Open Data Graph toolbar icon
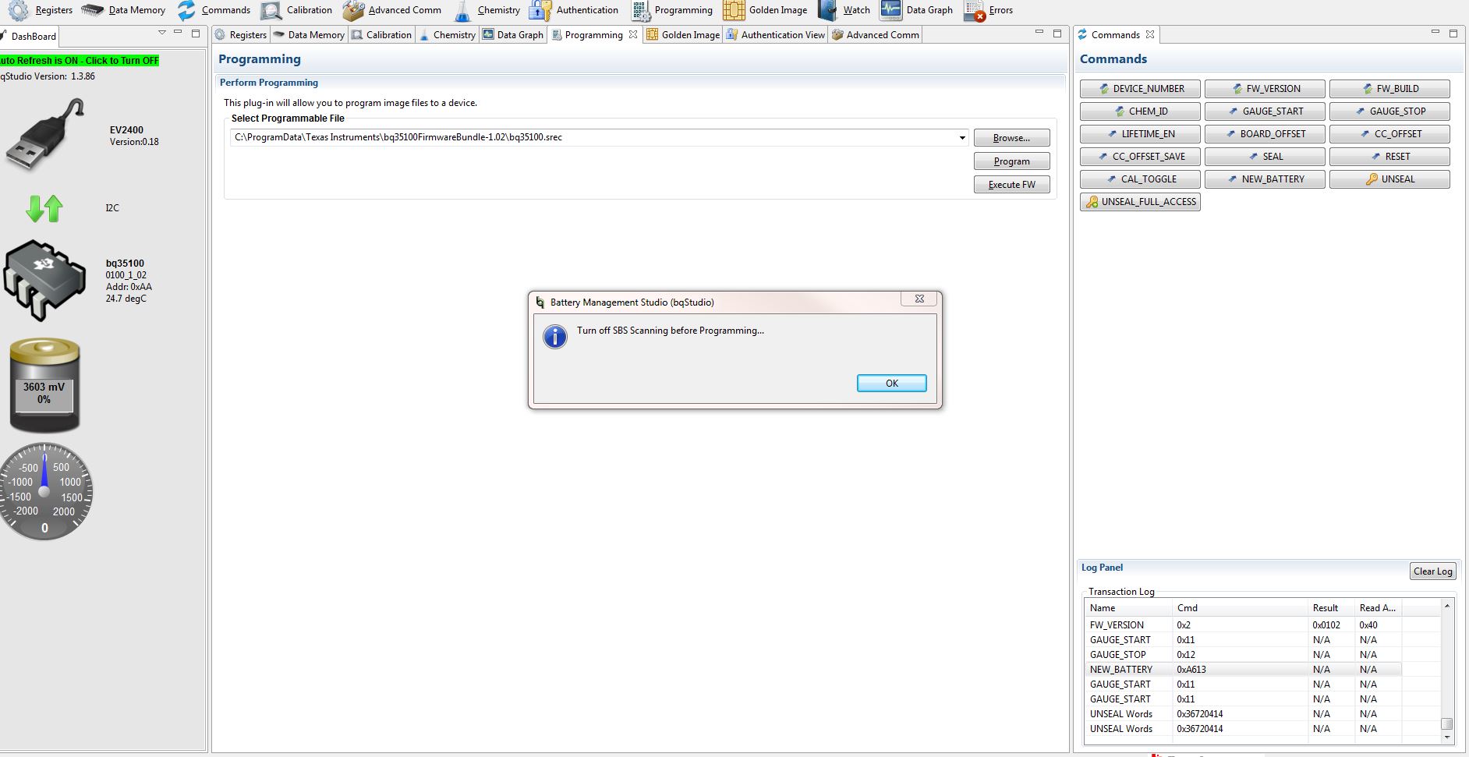 (890, 10)
